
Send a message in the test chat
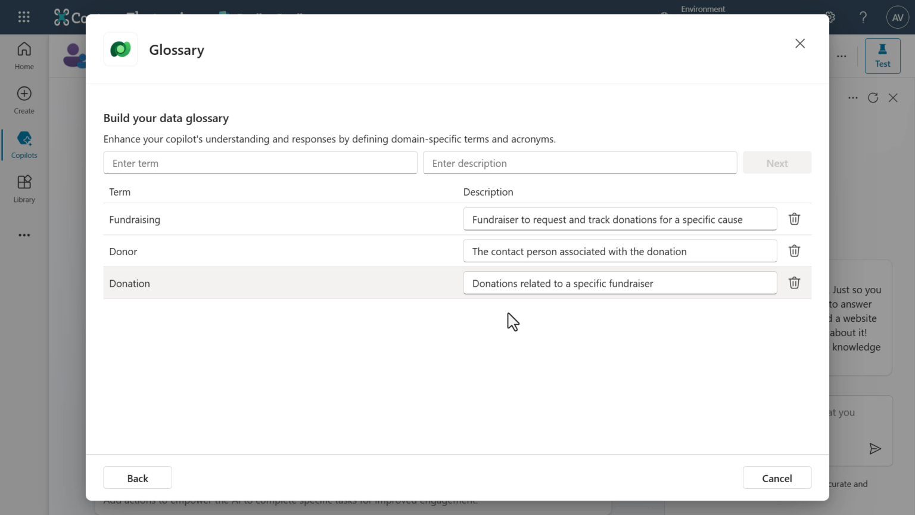tap(875, 449)
